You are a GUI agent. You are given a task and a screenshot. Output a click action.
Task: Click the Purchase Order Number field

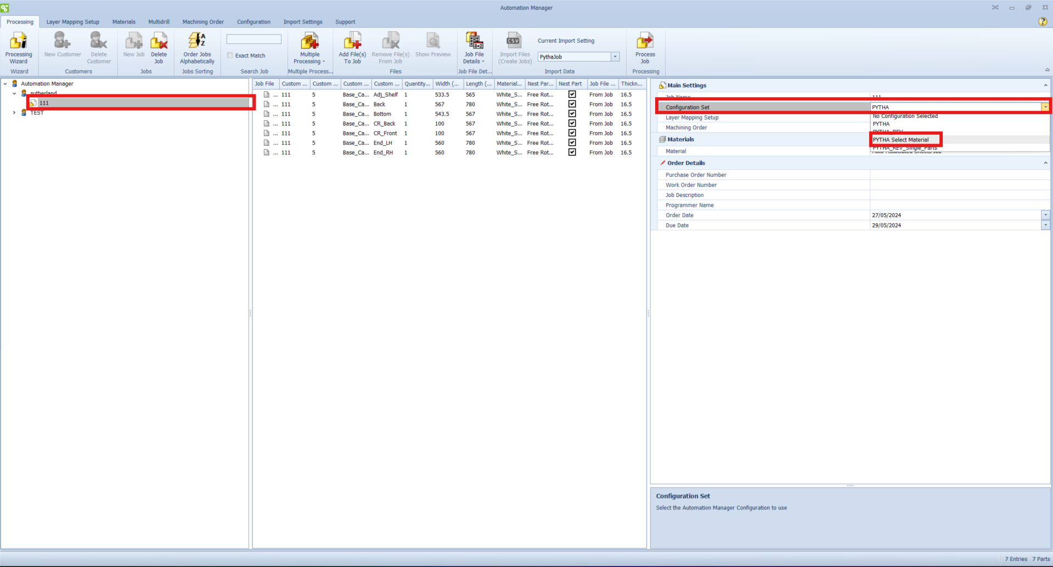(960, 175)
